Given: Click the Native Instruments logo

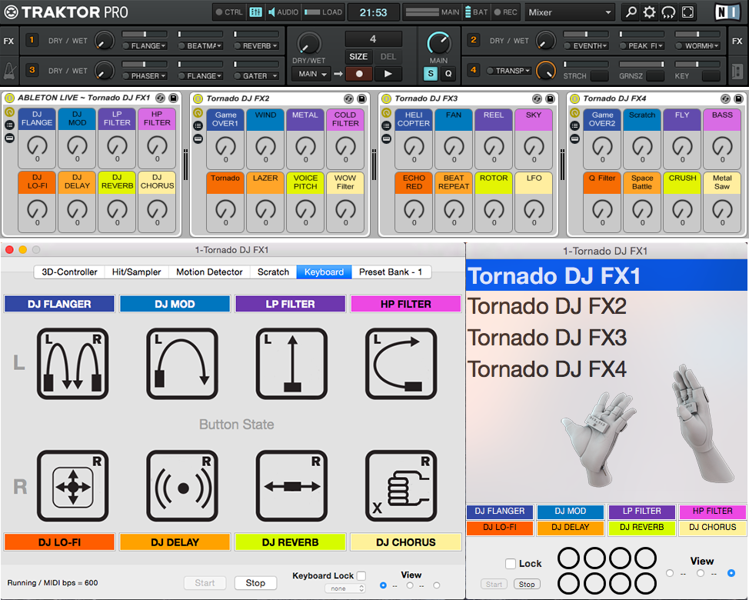Looking at the screenshot, I should 727,12.
